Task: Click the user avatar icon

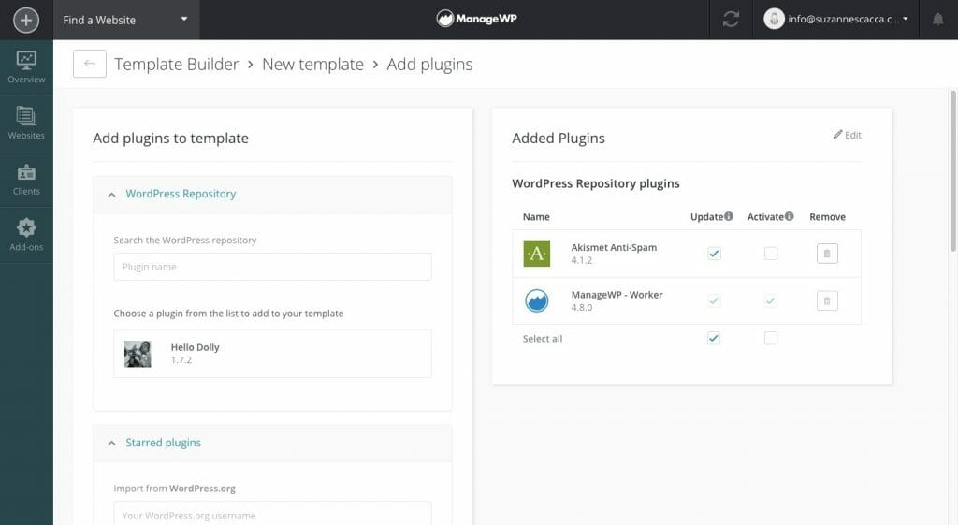Action: (774, 19)
